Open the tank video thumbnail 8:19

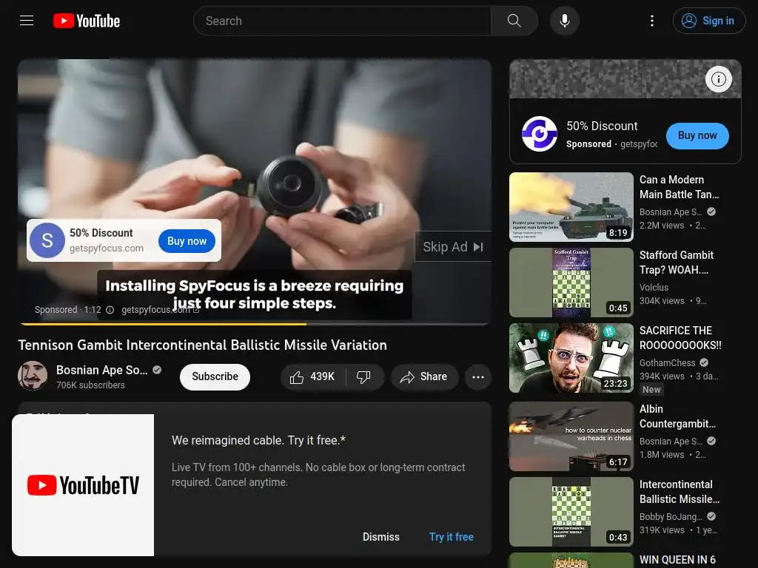click(x=571, y=207)
